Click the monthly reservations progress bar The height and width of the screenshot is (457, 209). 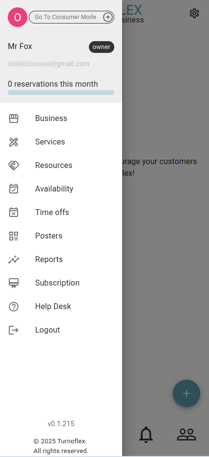click(61, 93)
